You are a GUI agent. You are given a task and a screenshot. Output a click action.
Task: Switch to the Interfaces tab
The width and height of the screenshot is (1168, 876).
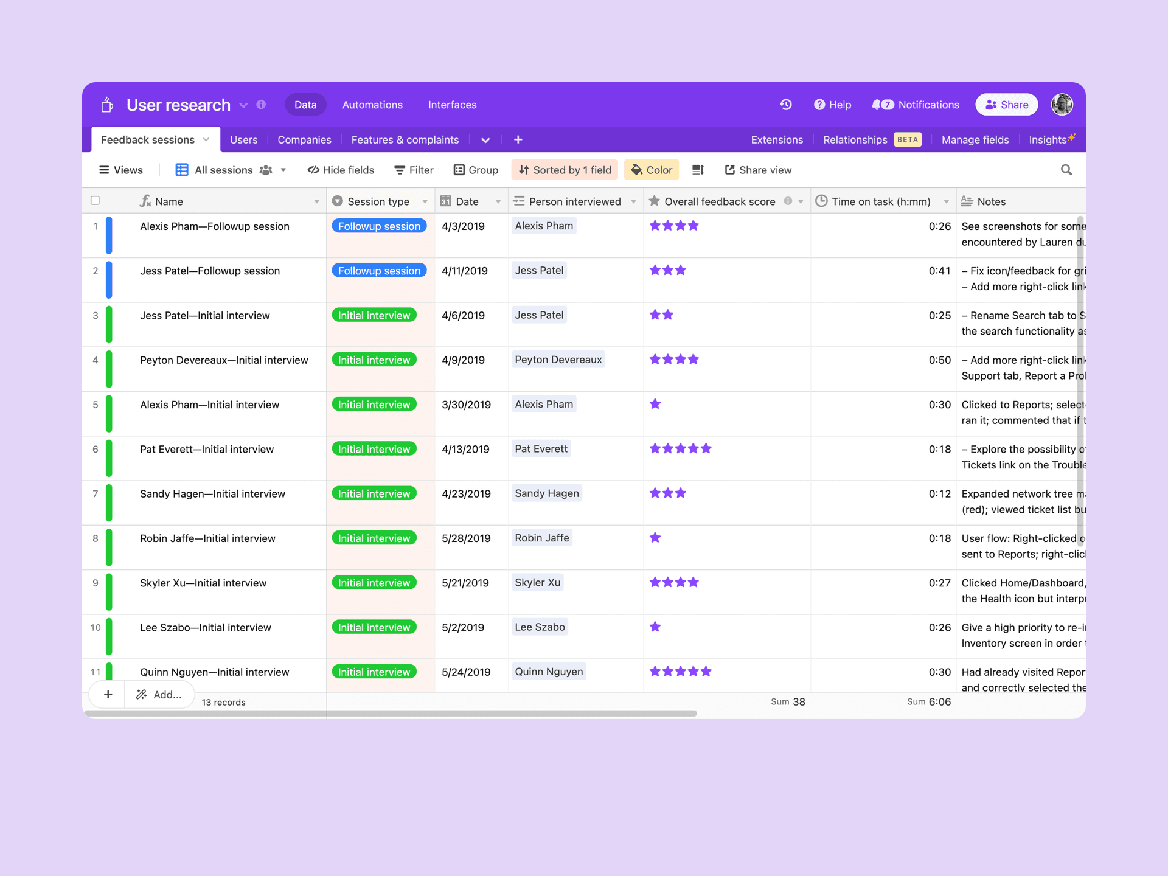[452, 105]
